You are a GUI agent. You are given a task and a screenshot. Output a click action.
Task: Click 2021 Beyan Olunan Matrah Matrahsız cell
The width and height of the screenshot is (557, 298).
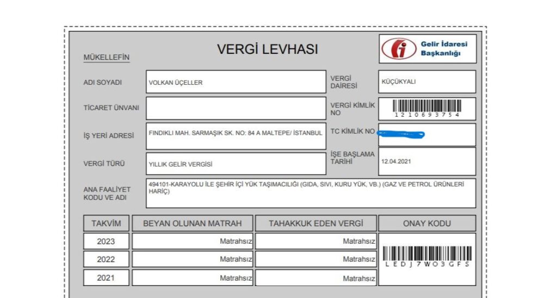192,278
